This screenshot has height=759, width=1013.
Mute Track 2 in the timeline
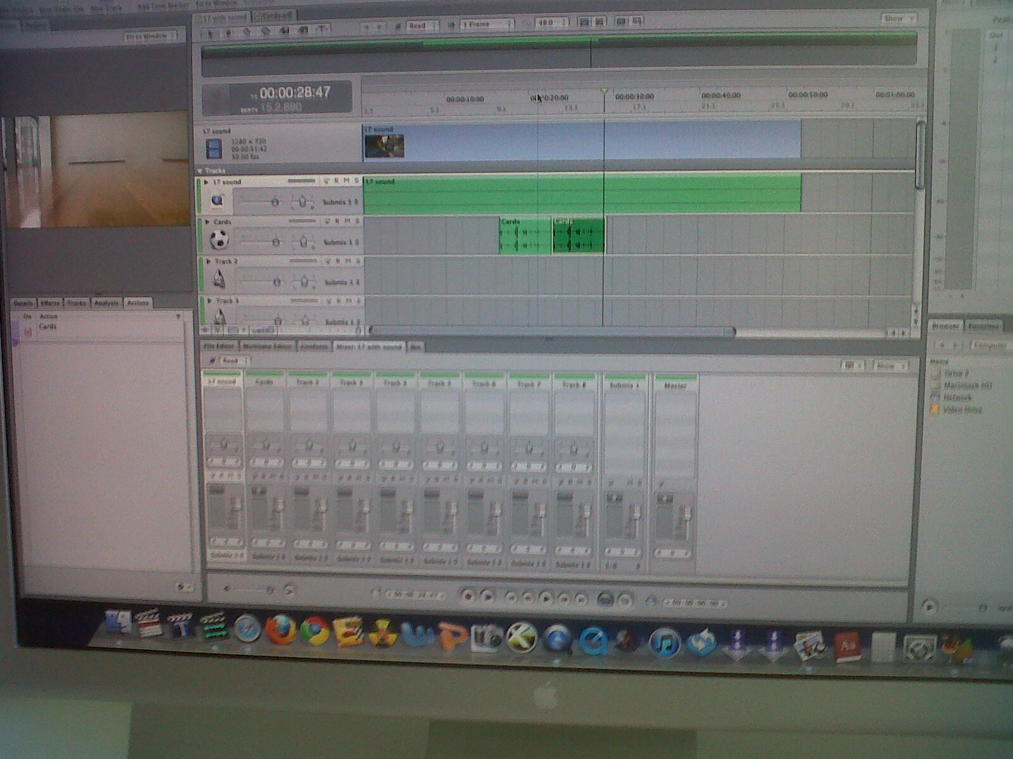click(x=347, y=261)
